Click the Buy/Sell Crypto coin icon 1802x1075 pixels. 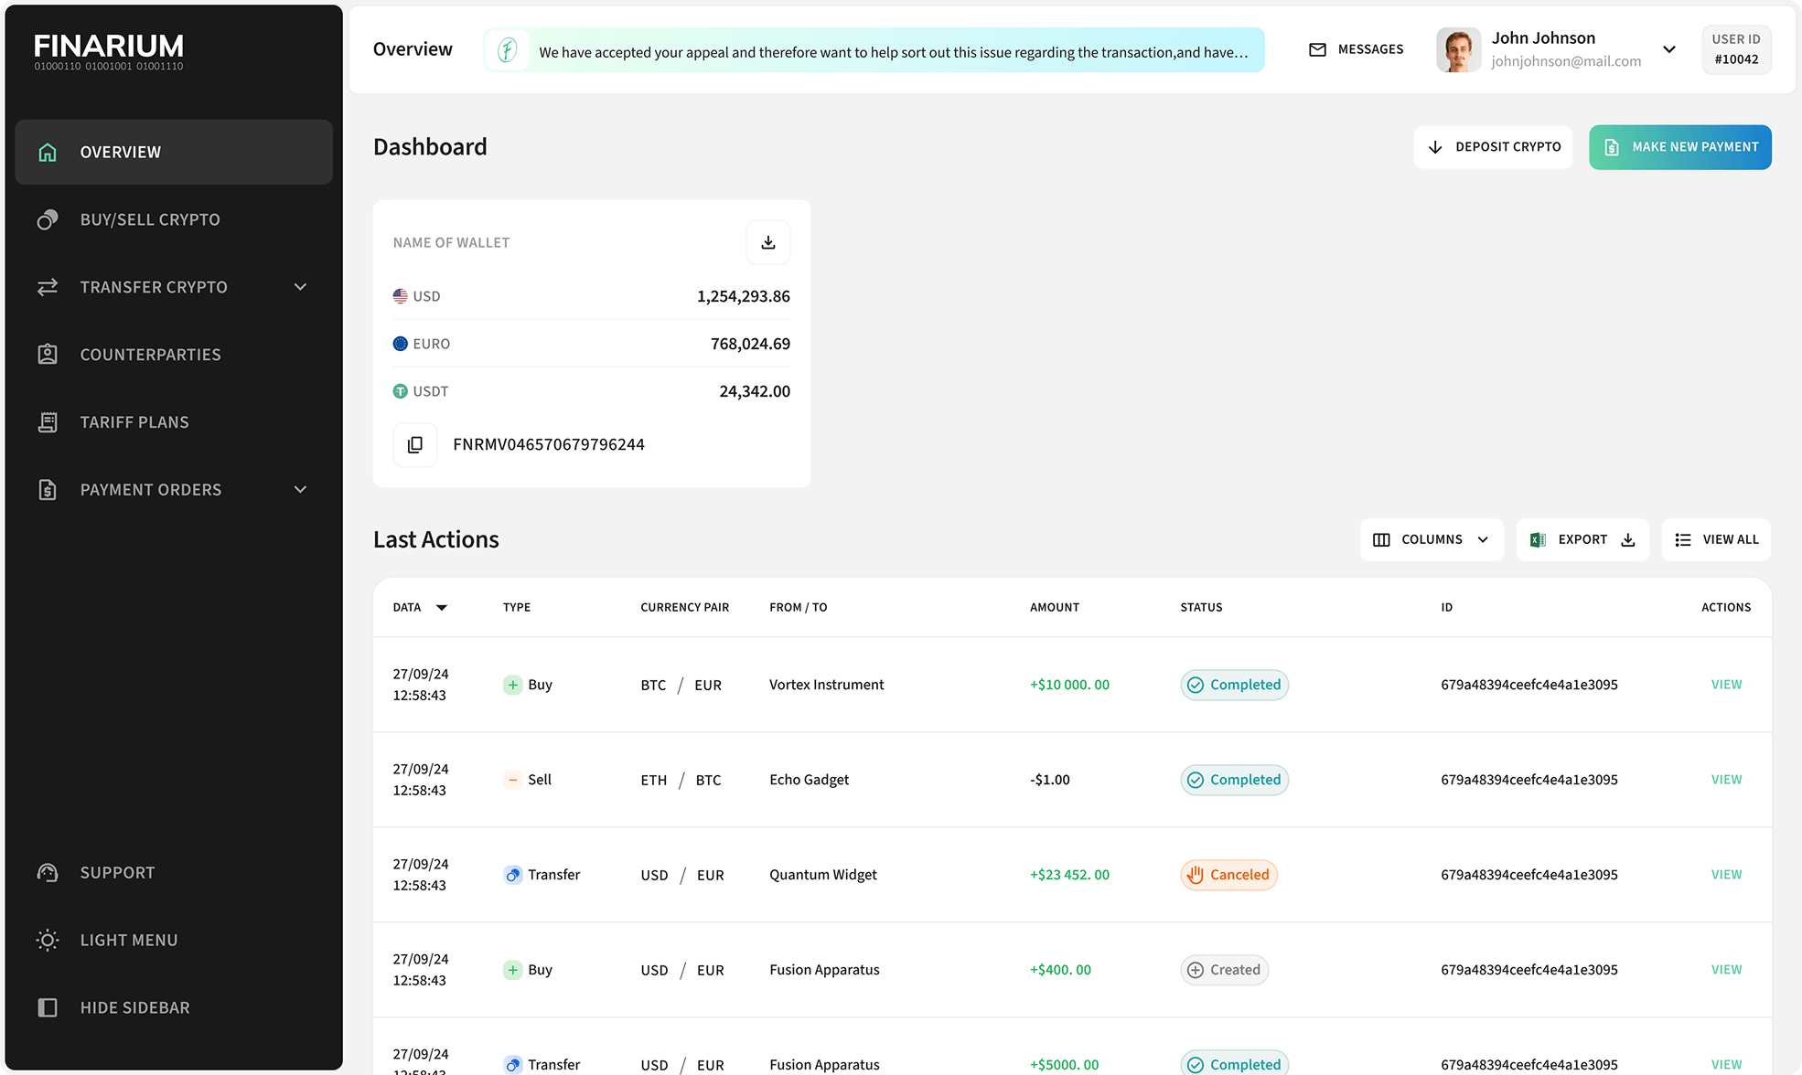48,219
